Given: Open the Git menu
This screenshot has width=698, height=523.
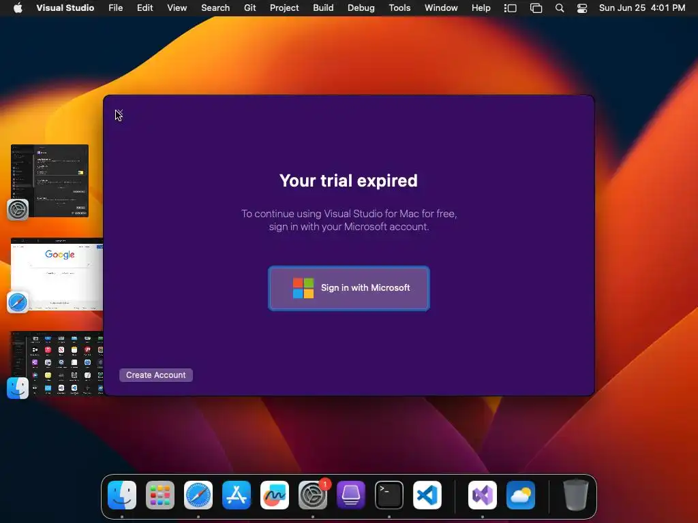Looking at the screenshot, I should pyautogui.click(x=249, y=7).
